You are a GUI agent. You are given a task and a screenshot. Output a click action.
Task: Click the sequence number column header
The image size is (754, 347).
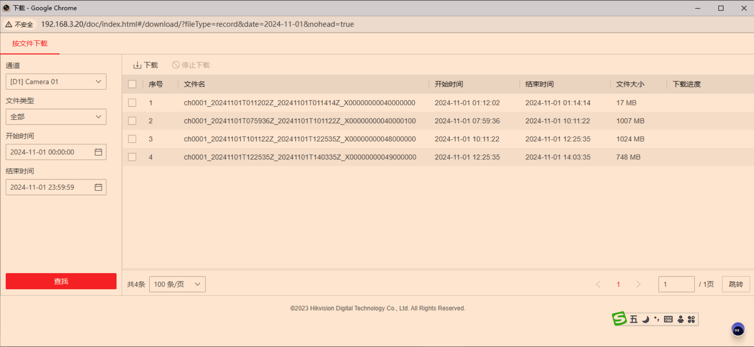pos(156,84)
